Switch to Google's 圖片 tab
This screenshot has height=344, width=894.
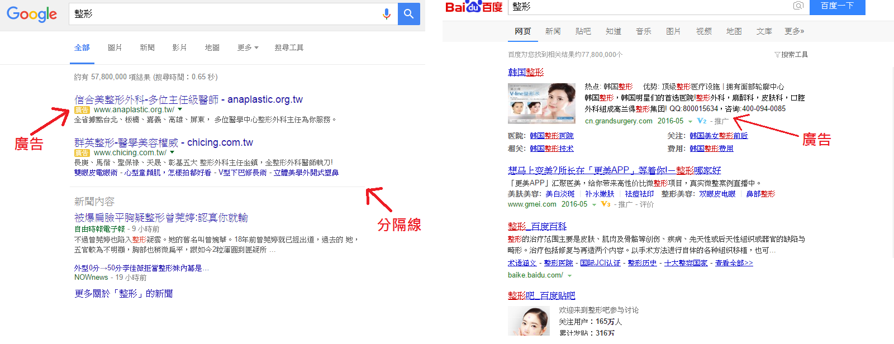tap(115, 48)
